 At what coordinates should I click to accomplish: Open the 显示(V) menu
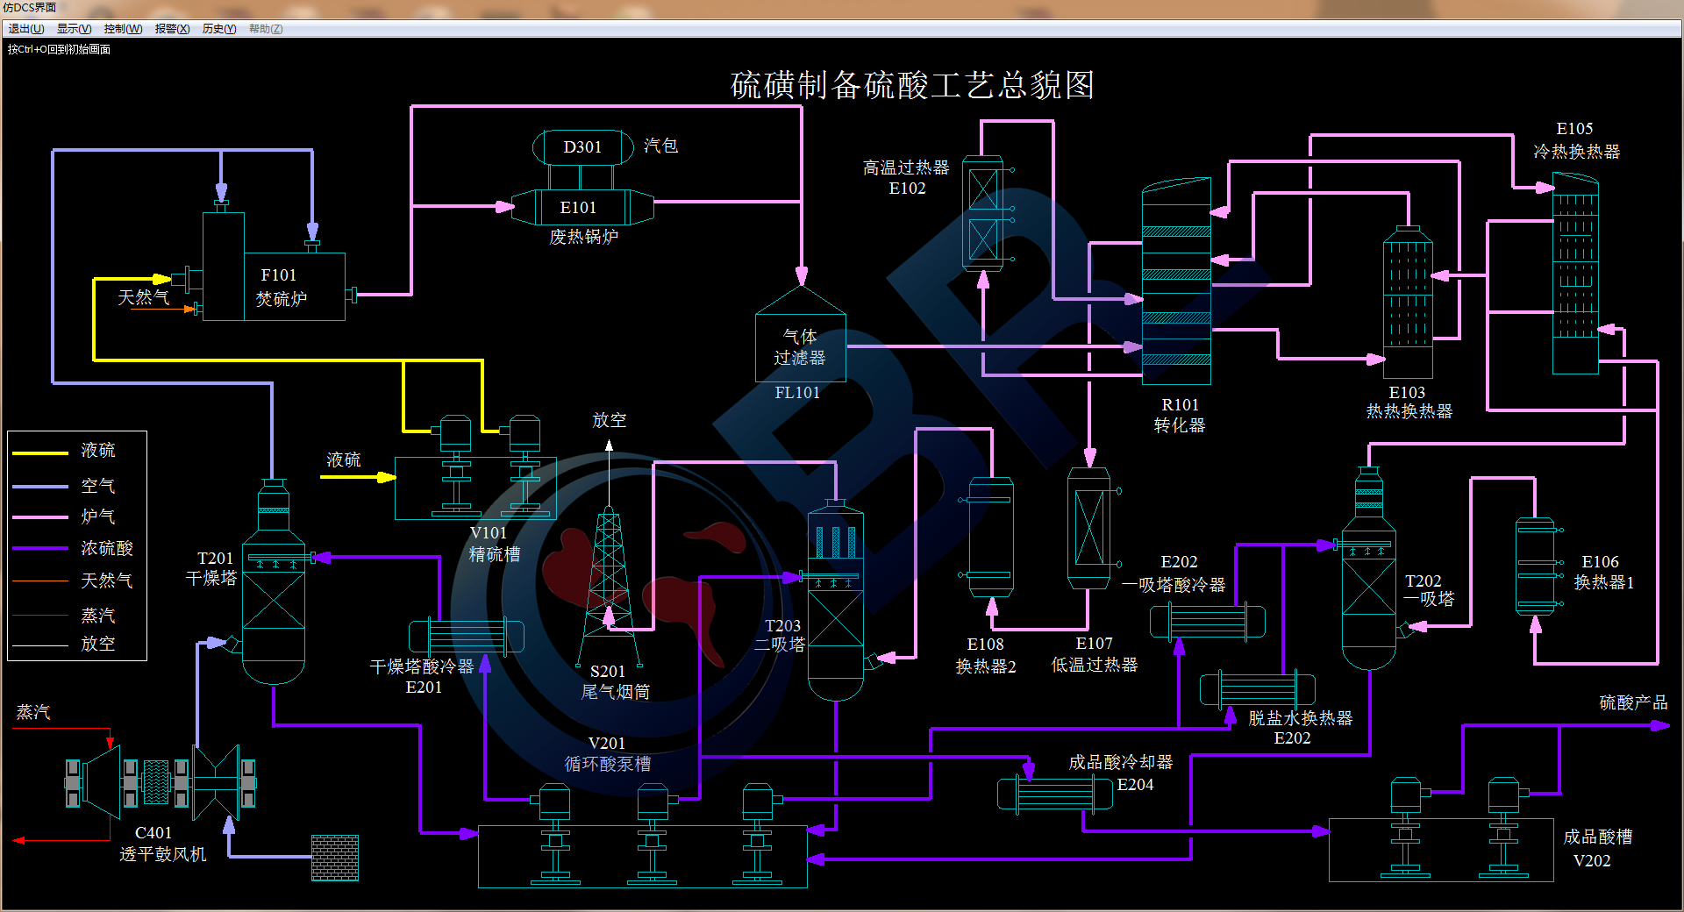point(75,29)
